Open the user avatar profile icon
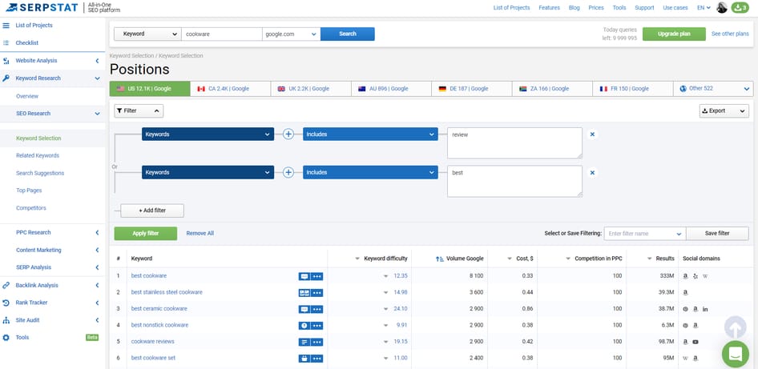This screenshot has height=369, width=758. click(x=721, y=8)
